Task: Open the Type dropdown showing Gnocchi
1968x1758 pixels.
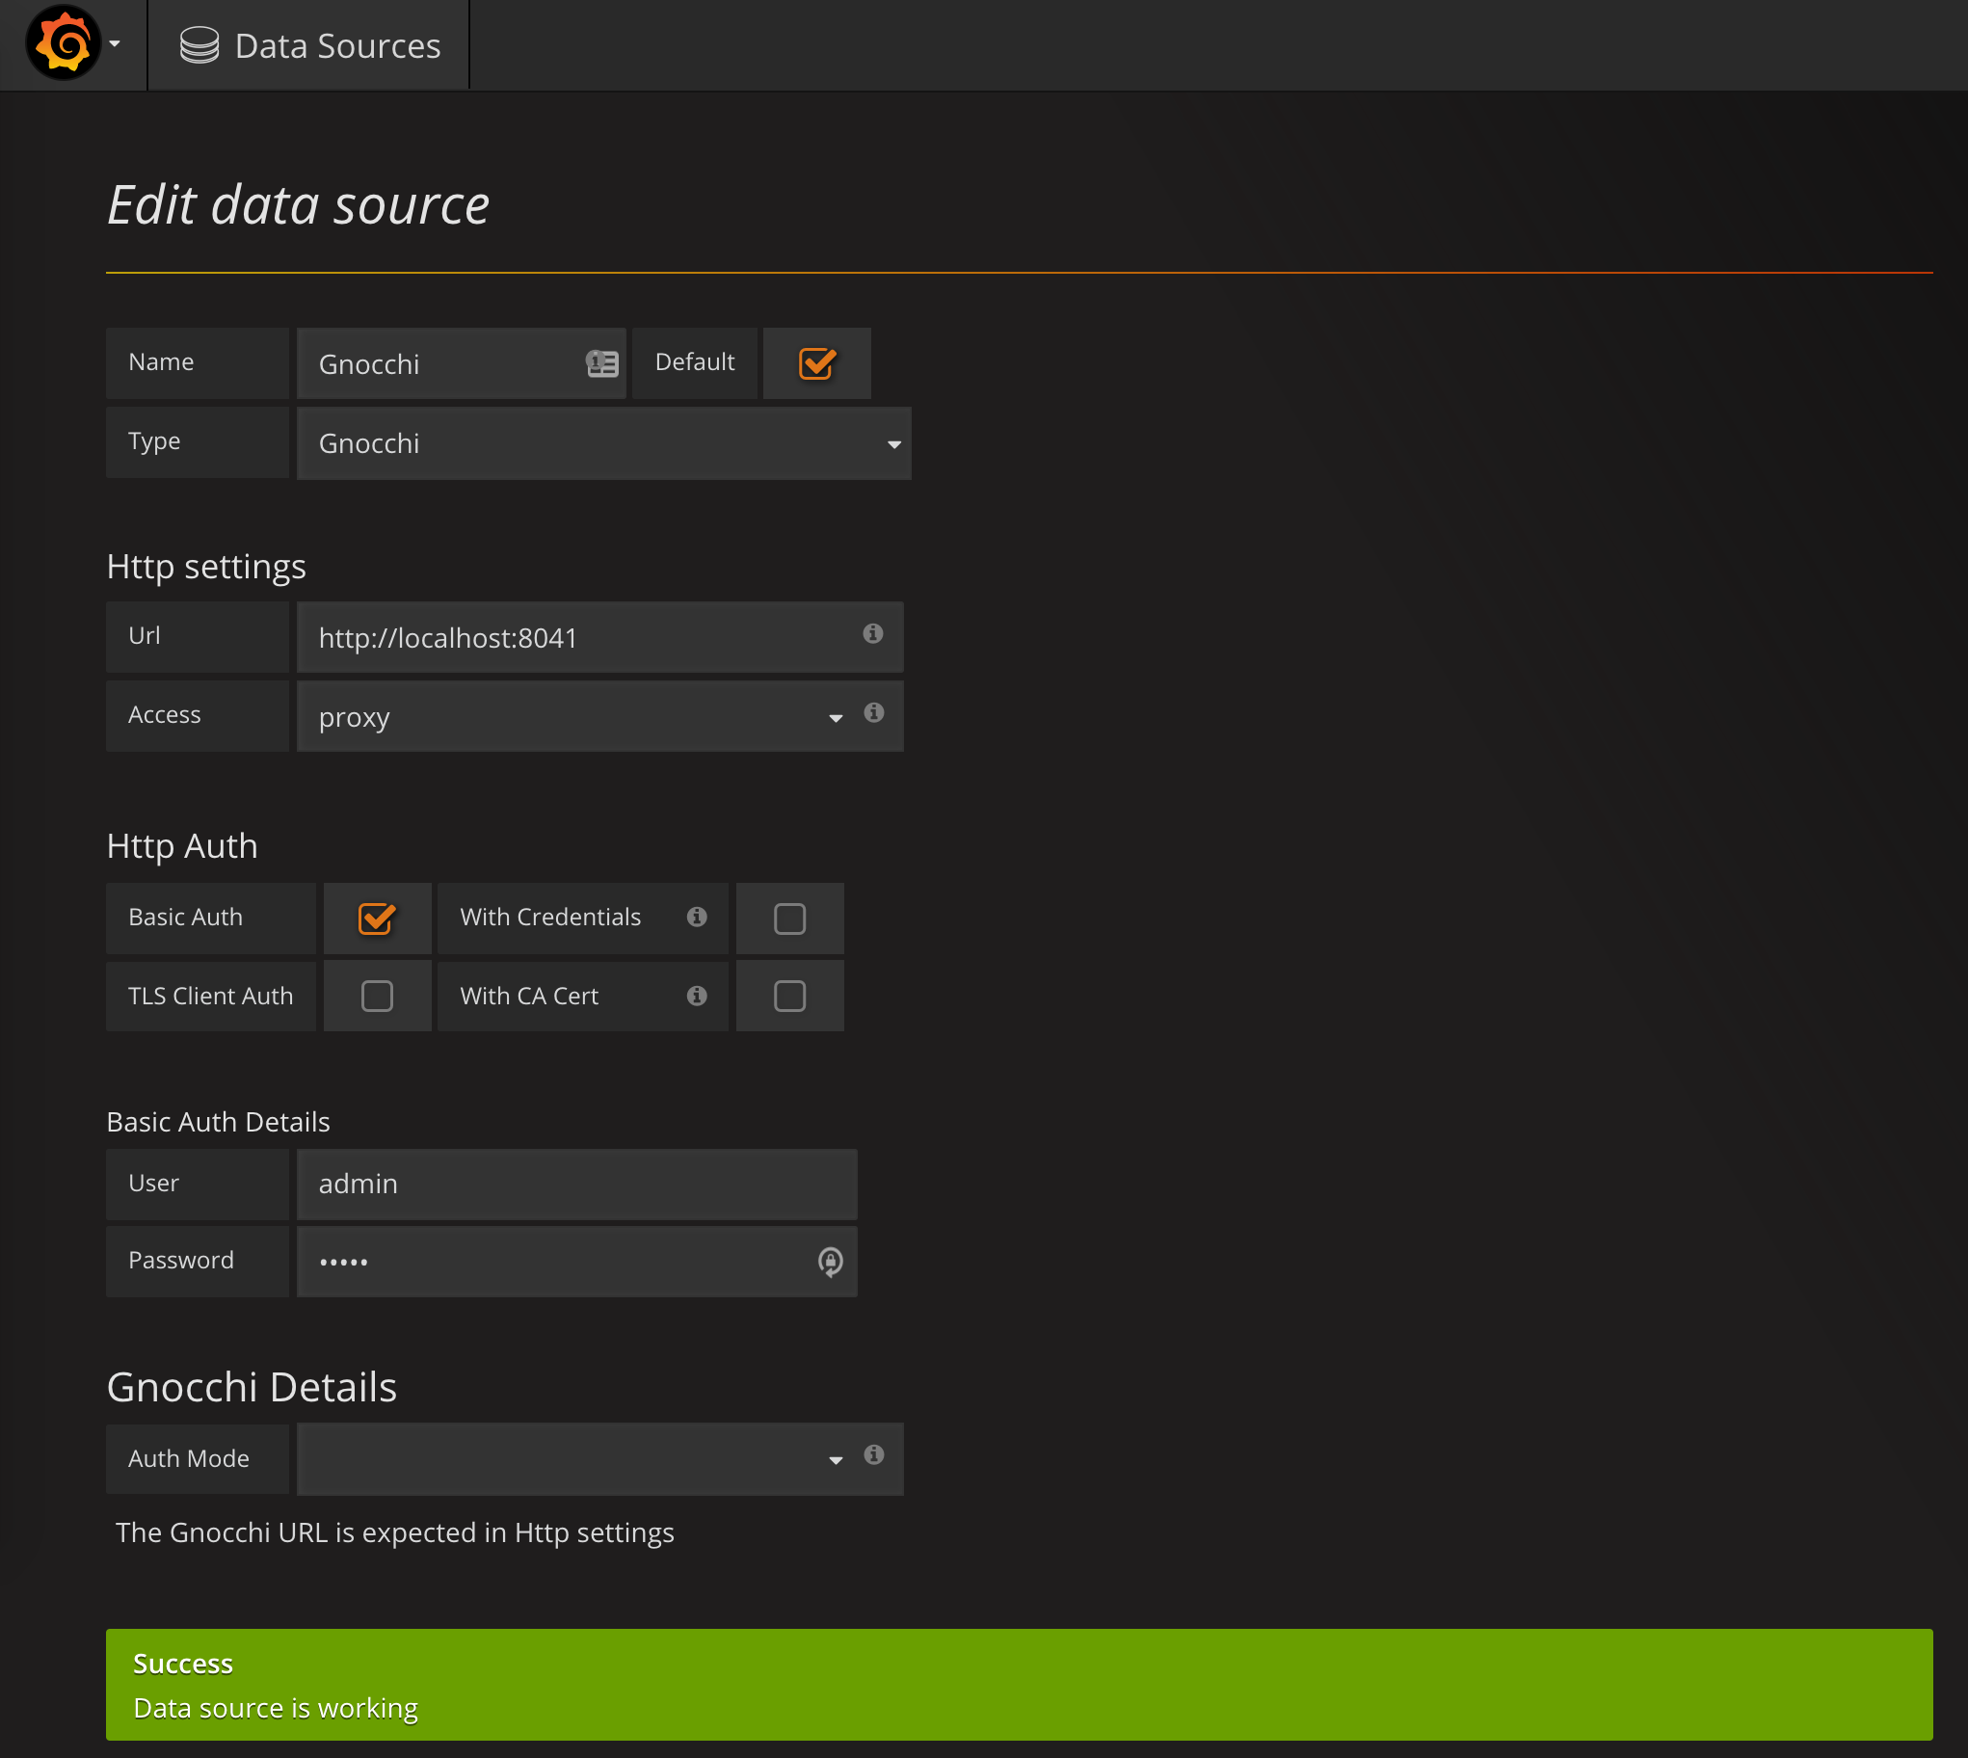Action: (x=602, y=443)
